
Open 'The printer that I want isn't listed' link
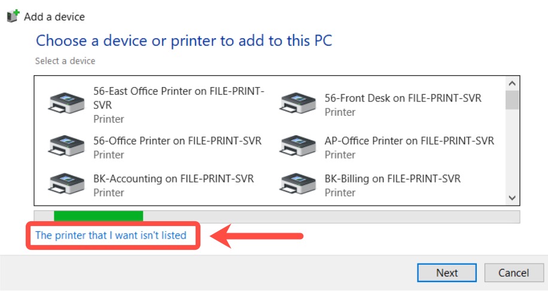click(x=111, y=235)
